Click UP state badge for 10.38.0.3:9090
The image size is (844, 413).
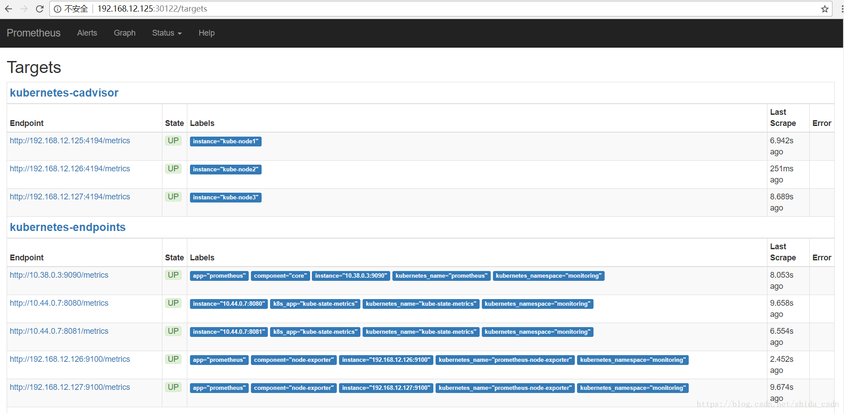[x=173, y=275]
